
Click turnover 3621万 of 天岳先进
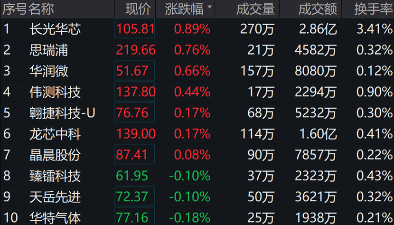pos(316,197)
